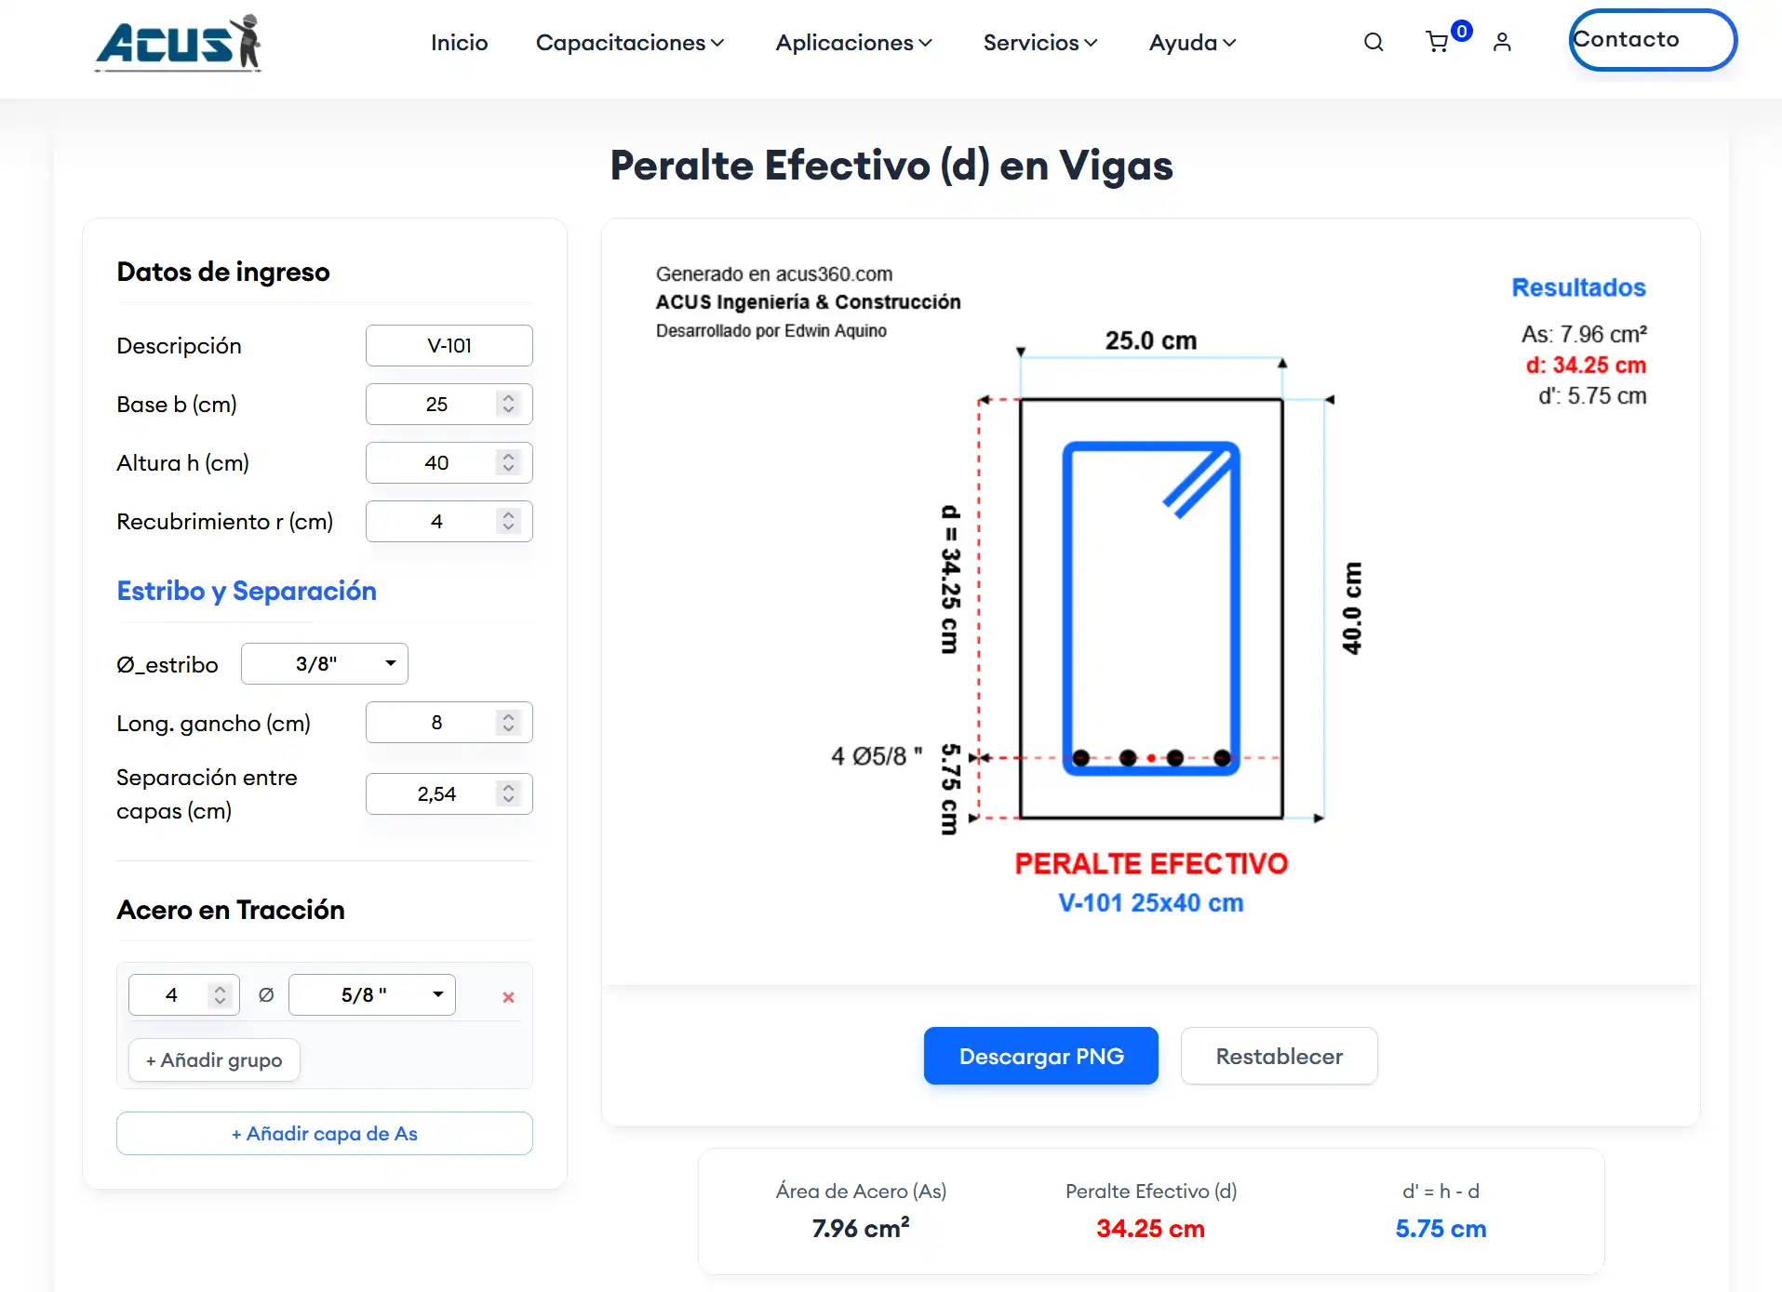Click Añadir grupo button
The image size is (1782, 1292).
point(214,1060)
